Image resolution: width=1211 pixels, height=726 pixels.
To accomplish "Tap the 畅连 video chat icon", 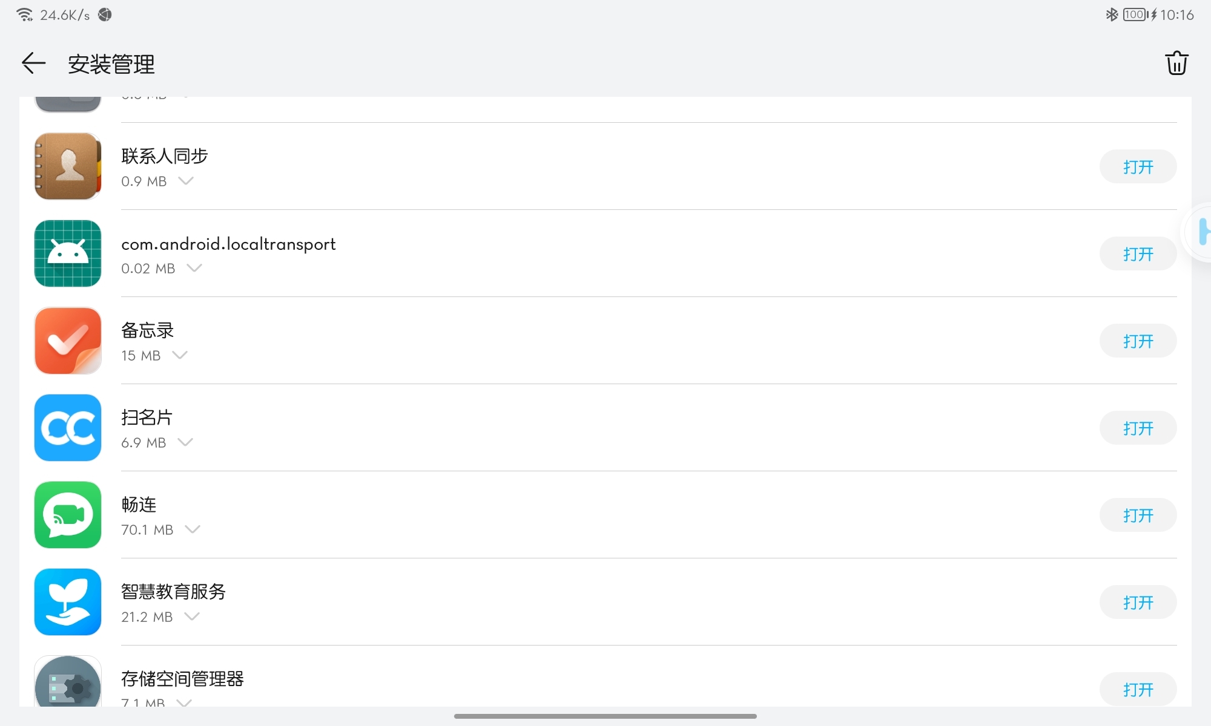I will (68, 515).
